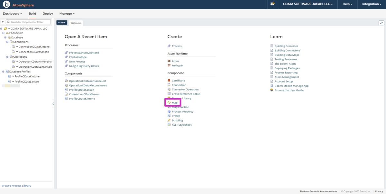Open the Testing Processes link
Image resolution: width=386 pixels, height=194 pixels.
286,59
